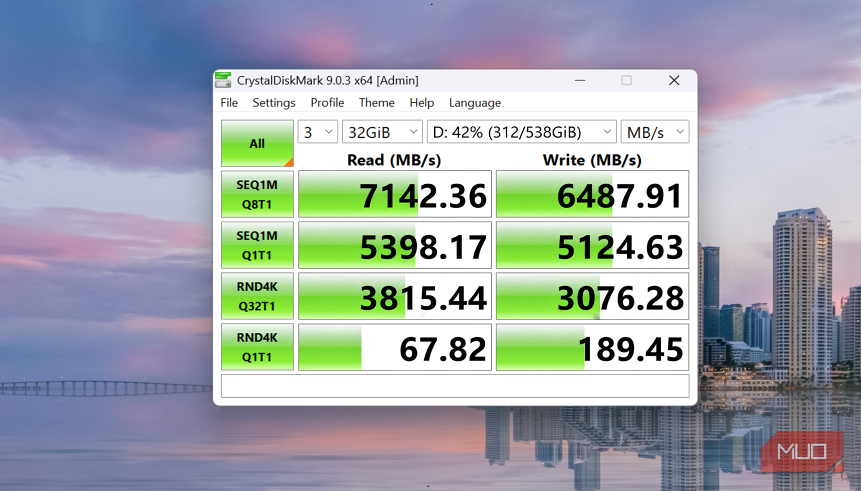Click the CrystalDiskMark app icon in title bar
Viewport: 861px width, 491px height.
(223, 80)
